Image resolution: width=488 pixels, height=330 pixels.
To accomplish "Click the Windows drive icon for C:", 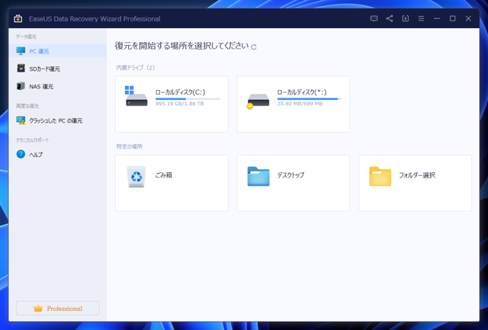I will click(x=136, y=96).
